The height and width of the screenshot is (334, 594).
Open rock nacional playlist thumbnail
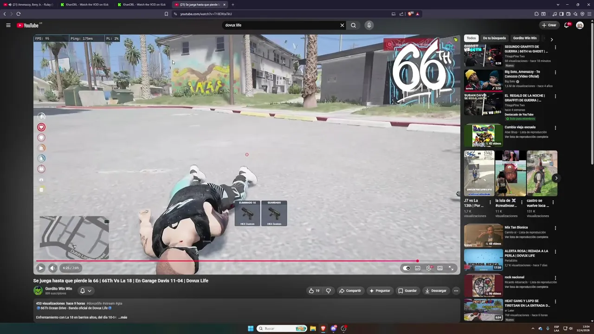click(483, 285)
